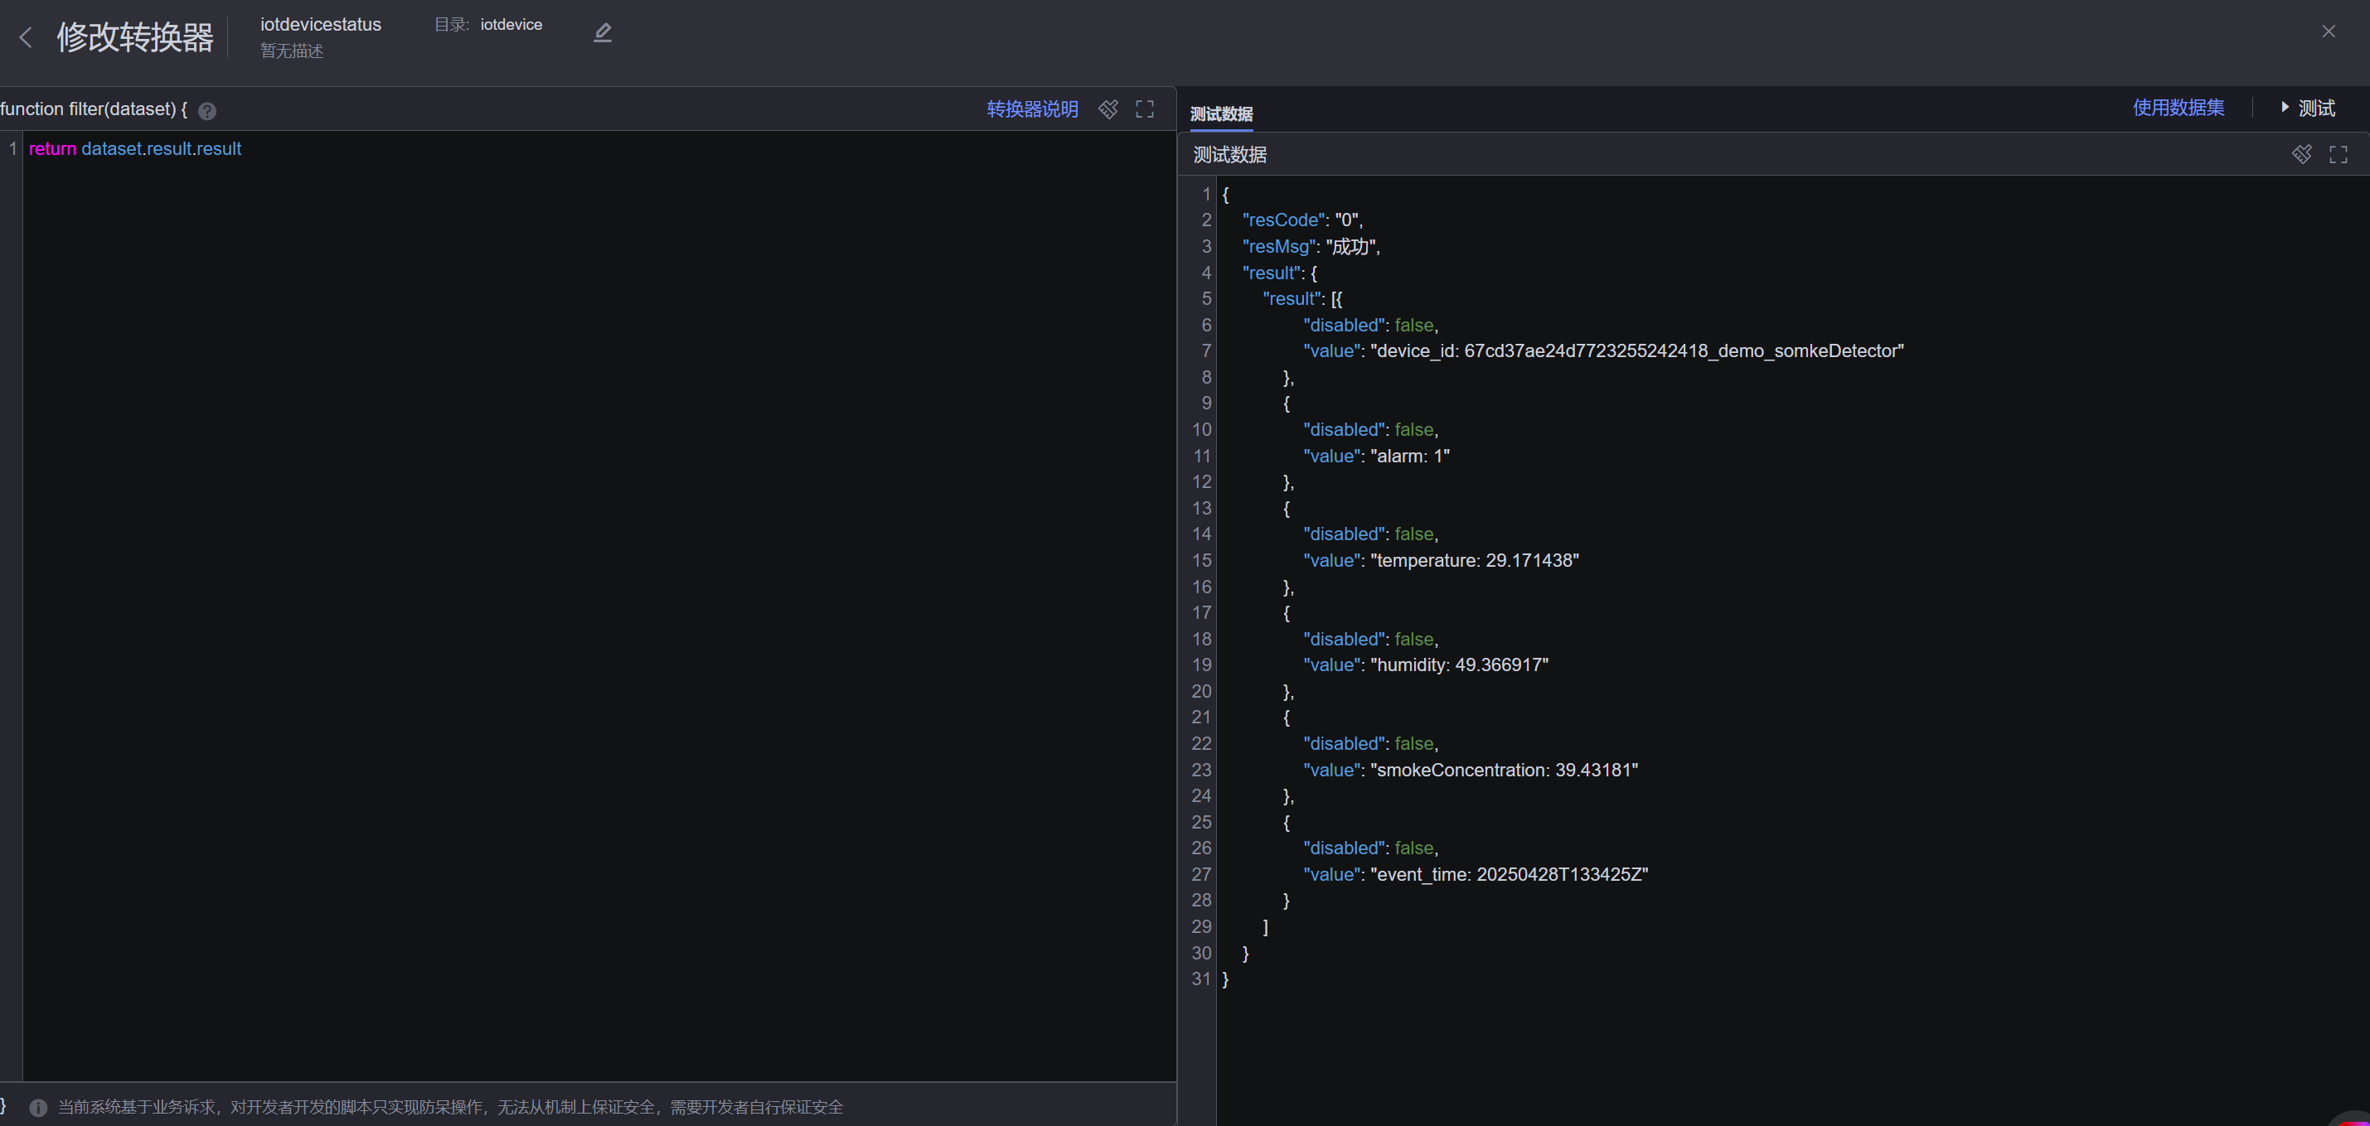Format the test data JSON

(2302, 155)
